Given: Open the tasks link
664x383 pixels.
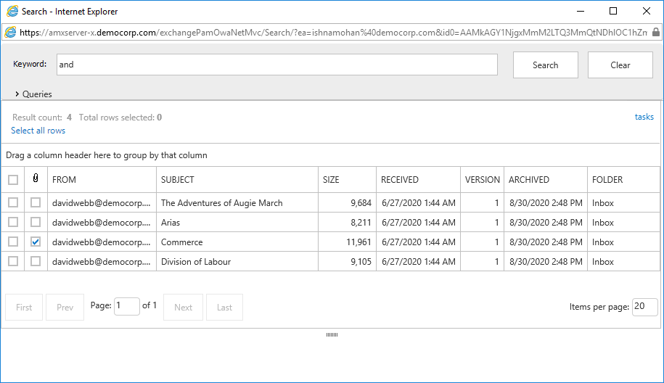Looking at the screenshot, I should pos(644,117).
